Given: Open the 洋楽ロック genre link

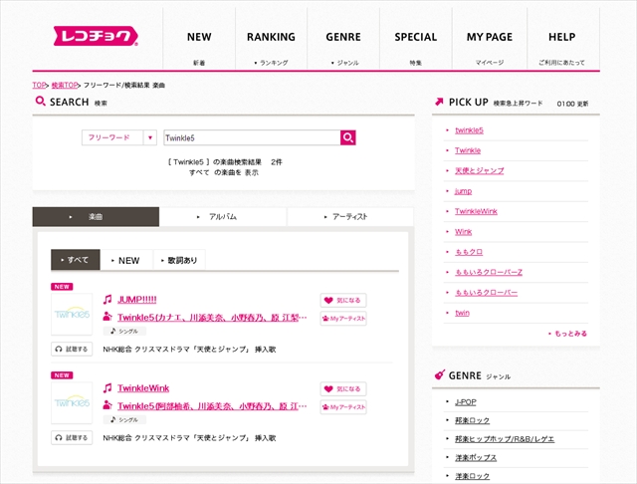Looking at the screenshot, I should pos(472,476).
